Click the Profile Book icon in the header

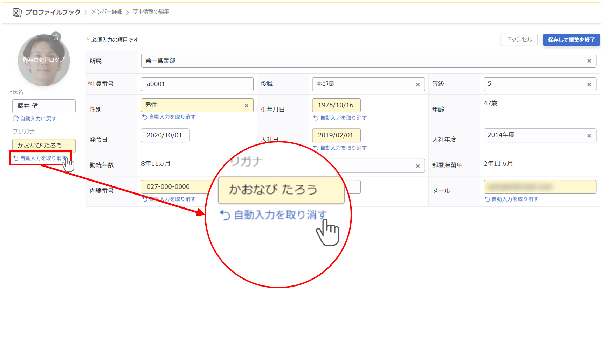click(x=17, y=12)
